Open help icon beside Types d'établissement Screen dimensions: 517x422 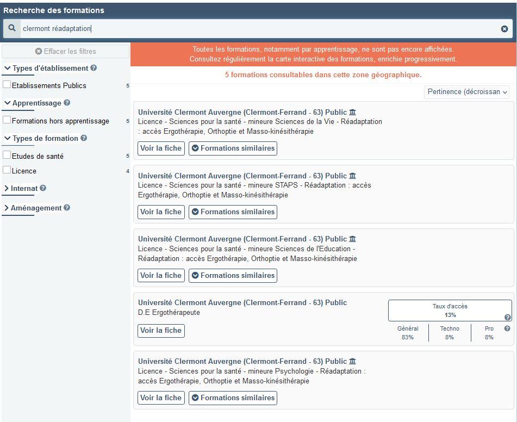click(x=94, y=68)
